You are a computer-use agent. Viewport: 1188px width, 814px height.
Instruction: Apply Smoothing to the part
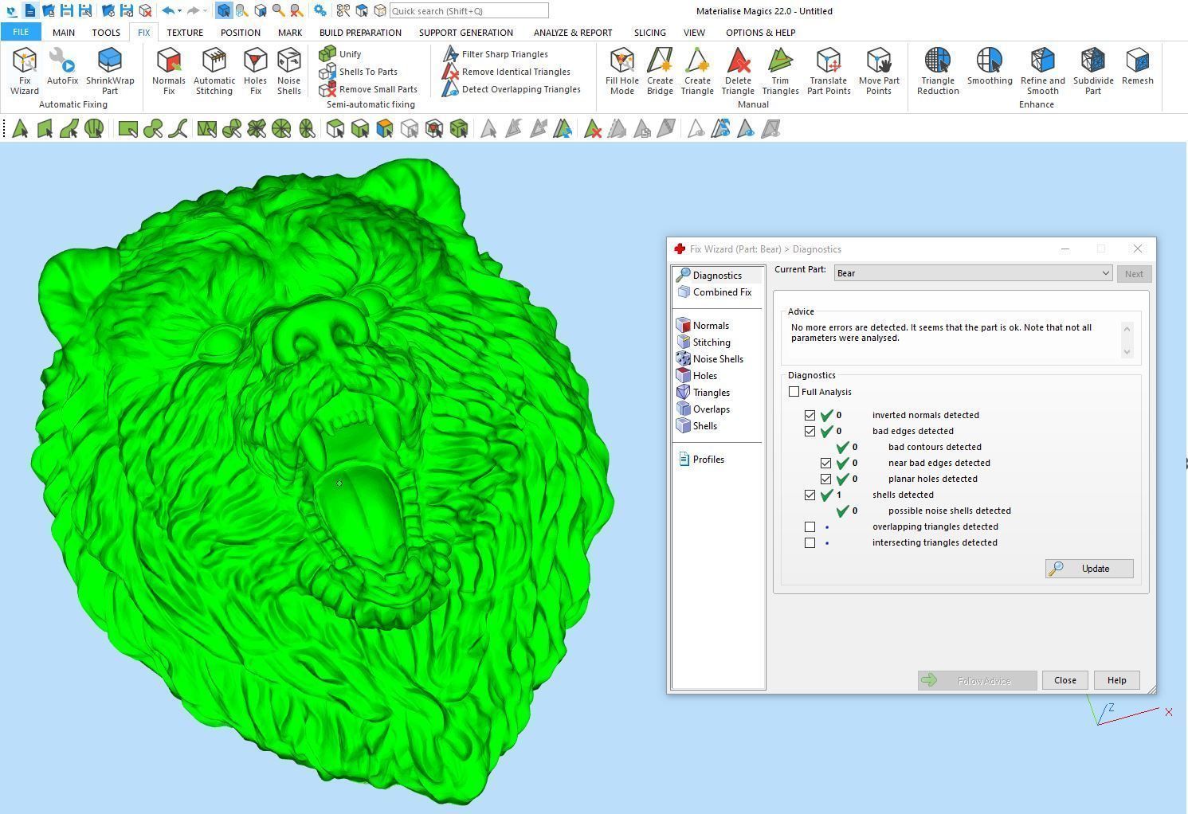click(x=990, y=66)
